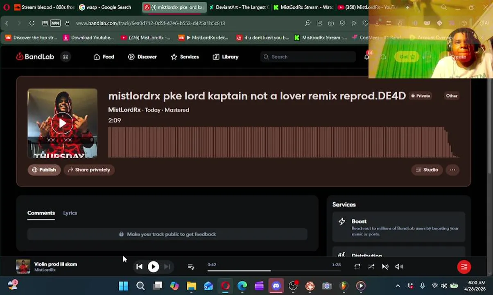Viewport: 493px width, 295px height.
Task: Open Task View from taskbar
Action: click(158, 286)
